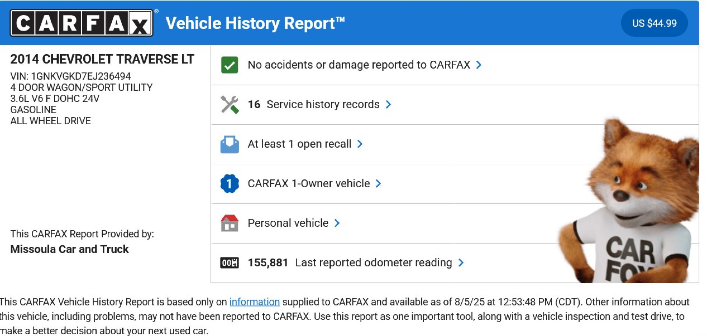The height and width of the screenshot is (336, 707).
Task: Click the Car Fox mascot image
Action: 628,201
